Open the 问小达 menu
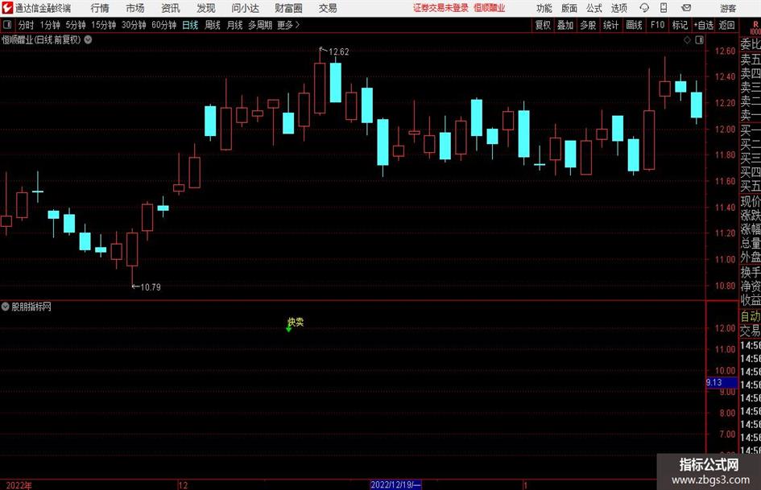The image size is (761, 490). pyautogui.click(x=245, y=8)
